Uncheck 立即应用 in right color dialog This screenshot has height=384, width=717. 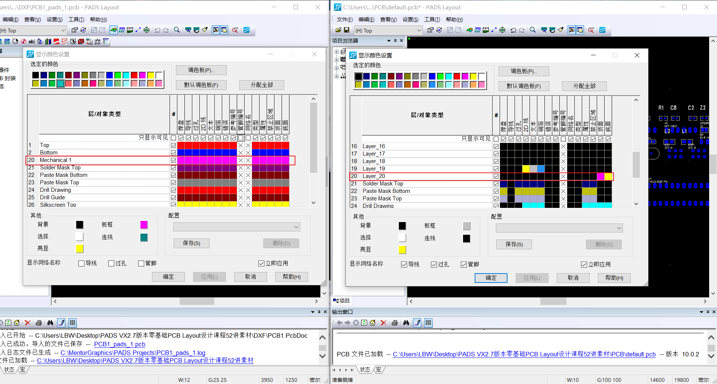[x=584, y=265]
